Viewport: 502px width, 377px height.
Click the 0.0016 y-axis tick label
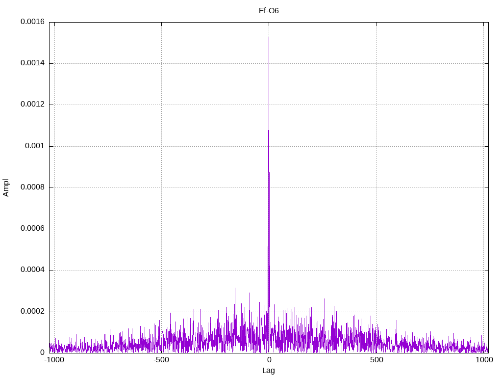point(32,22)
